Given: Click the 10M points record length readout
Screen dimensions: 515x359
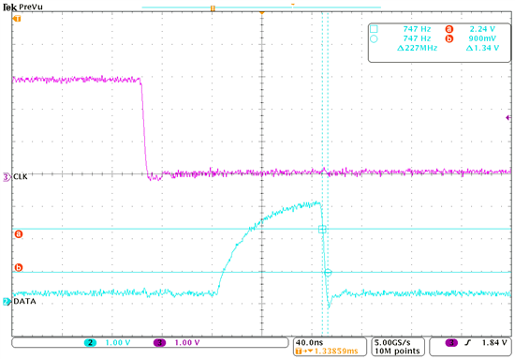Looking at the screenshot, I should coord(397,352).
